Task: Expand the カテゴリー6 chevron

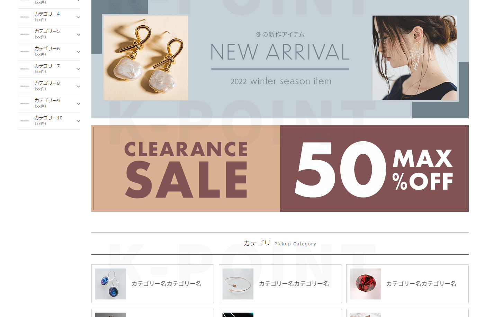Action: pyautogui.click(x=78, y=52)
